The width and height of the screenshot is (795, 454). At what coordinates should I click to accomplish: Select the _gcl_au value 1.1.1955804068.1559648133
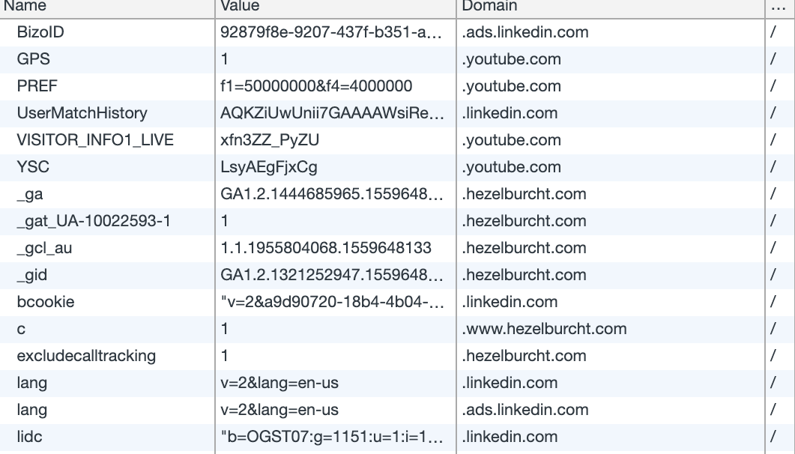326,248
